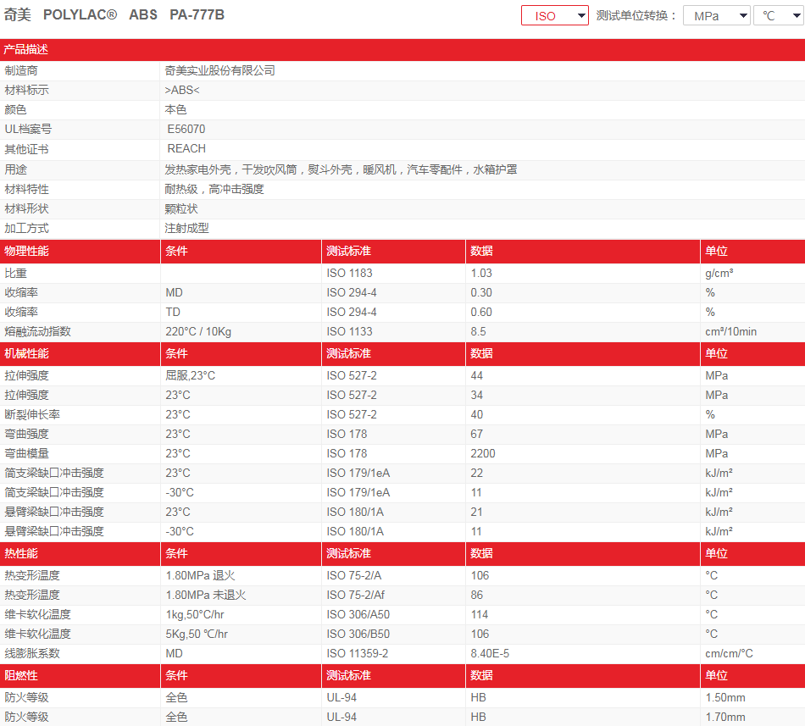Click the ISO 1183 test standard cell

(349, 273)
